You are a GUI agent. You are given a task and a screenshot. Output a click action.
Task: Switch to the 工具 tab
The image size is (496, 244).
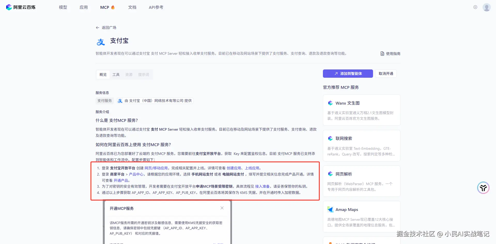[116, 75]
